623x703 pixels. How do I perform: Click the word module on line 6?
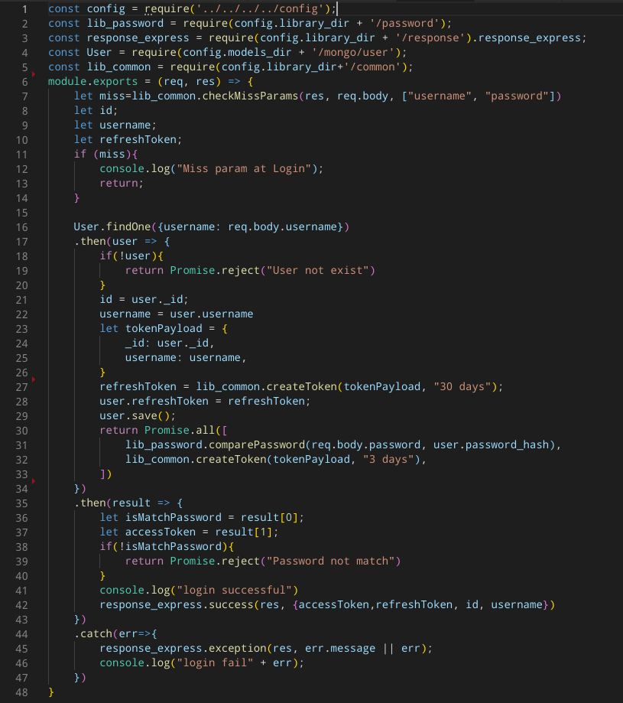pos(67,81)
